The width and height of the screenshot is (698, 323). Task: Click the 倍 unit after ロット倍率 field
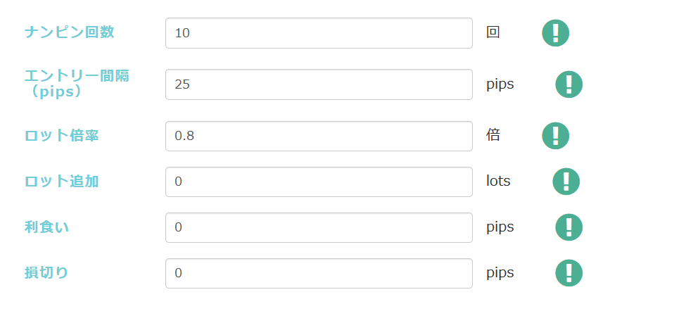[493, 135]
